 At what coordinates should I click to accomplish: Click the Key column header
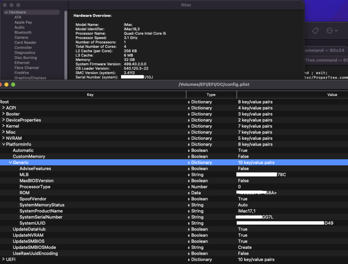[90, 95]
